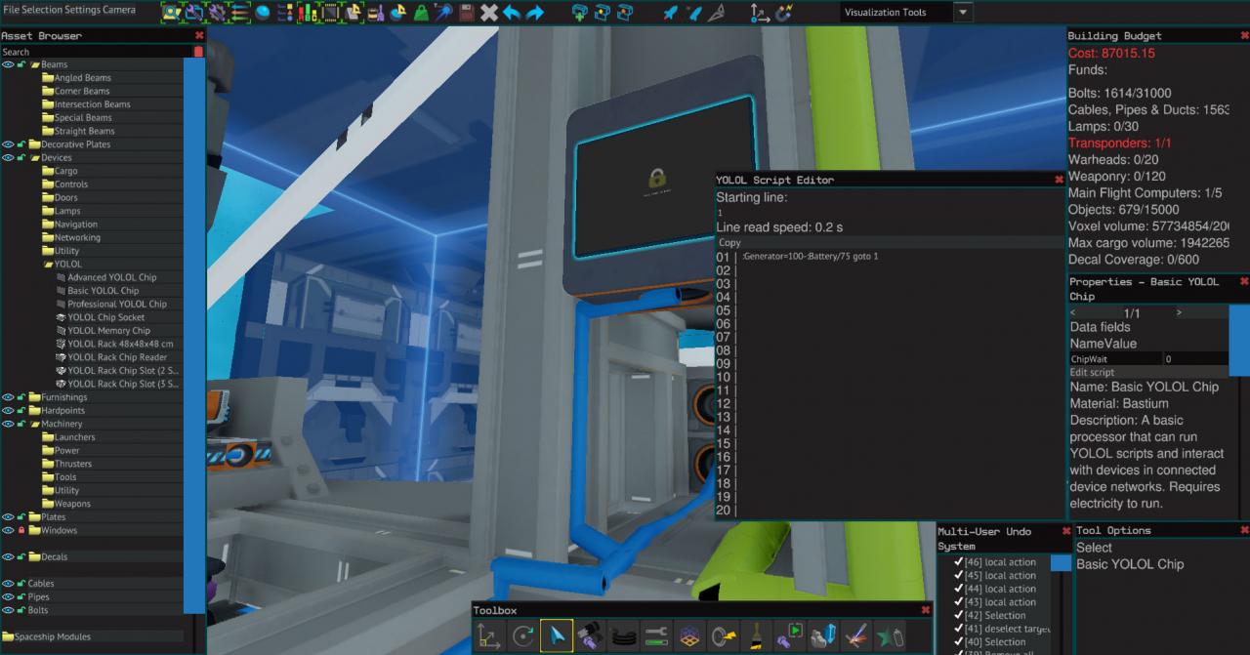The height and width of the screenshot is (655, 1250).
Task: Uncheck the [46] local action undo entry
Action: pos(958,562)
